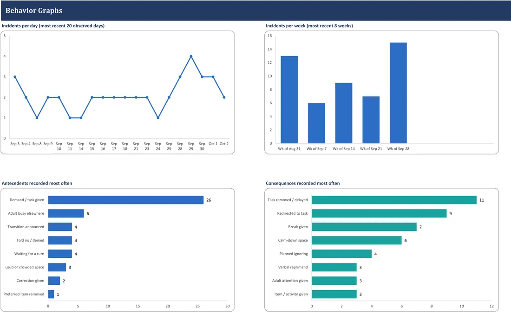Image resolution: width=511 pixels, height=313 pixels.
Task: Click the 'Wk of Sep 28' axis label
Action: pyautogui.click(x=398, y=149)
